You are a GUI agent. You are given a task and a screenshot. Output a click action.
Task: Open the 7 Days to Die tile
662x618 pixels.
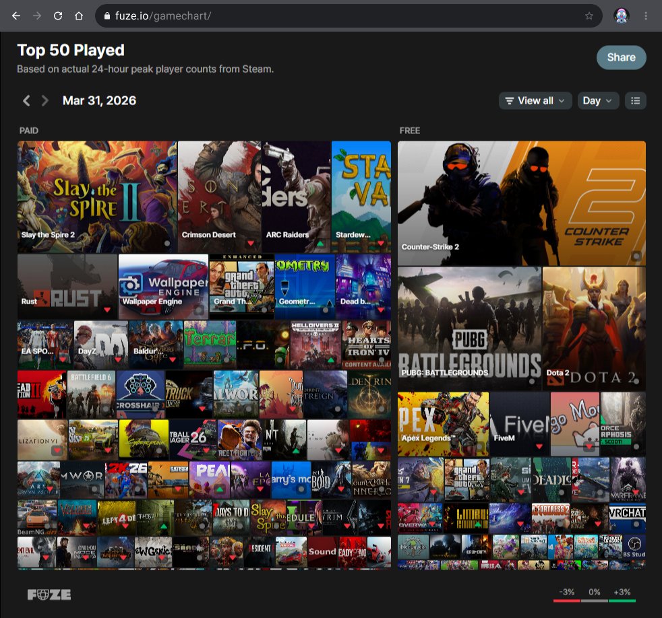231,518
